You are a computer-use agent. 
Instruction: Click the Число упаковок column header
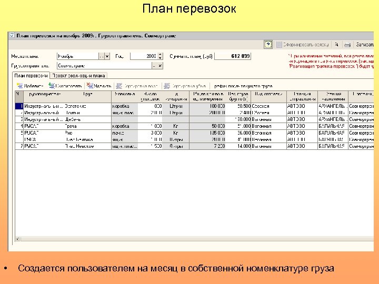(150, 96)
